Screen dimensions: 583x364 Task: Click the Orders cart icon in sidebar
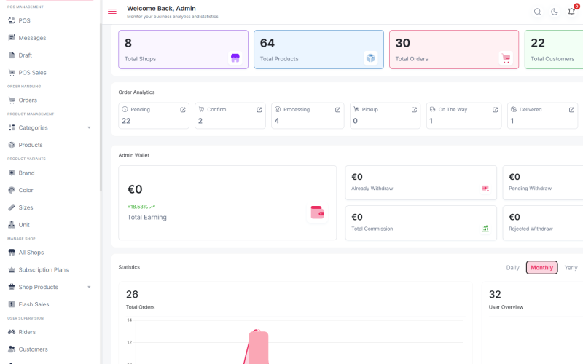pyautogui.click(x=12, y=100)
